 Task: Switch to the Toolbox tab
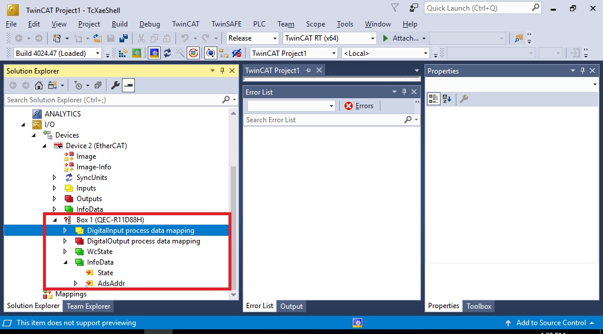(x=479, y=306)
